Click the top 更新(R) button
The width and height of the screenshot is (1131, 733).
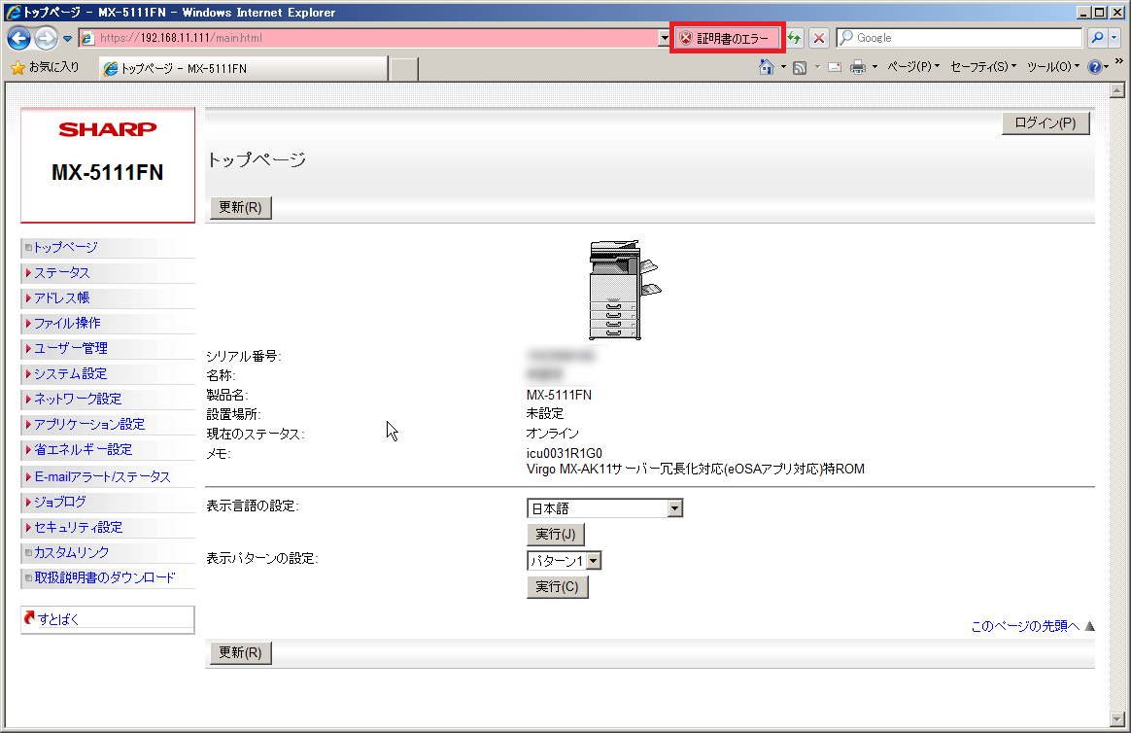point(240,208)
